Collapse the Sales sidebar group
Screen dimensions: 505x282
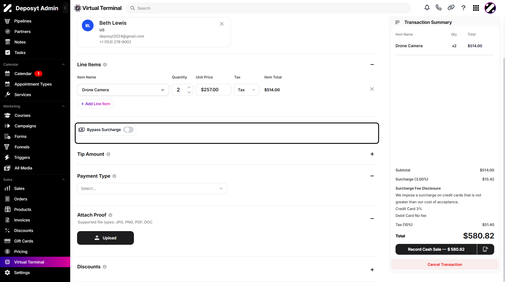[x=63, y=180]
